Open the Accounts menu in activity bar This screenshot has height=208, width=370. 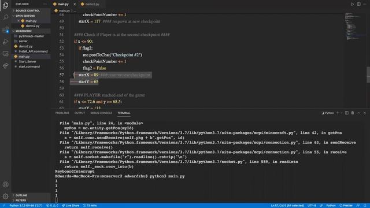point(5,184)
